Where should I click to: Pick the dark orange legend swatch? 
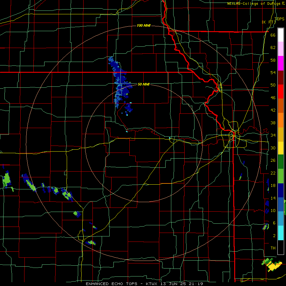click(x=281, y=106)
